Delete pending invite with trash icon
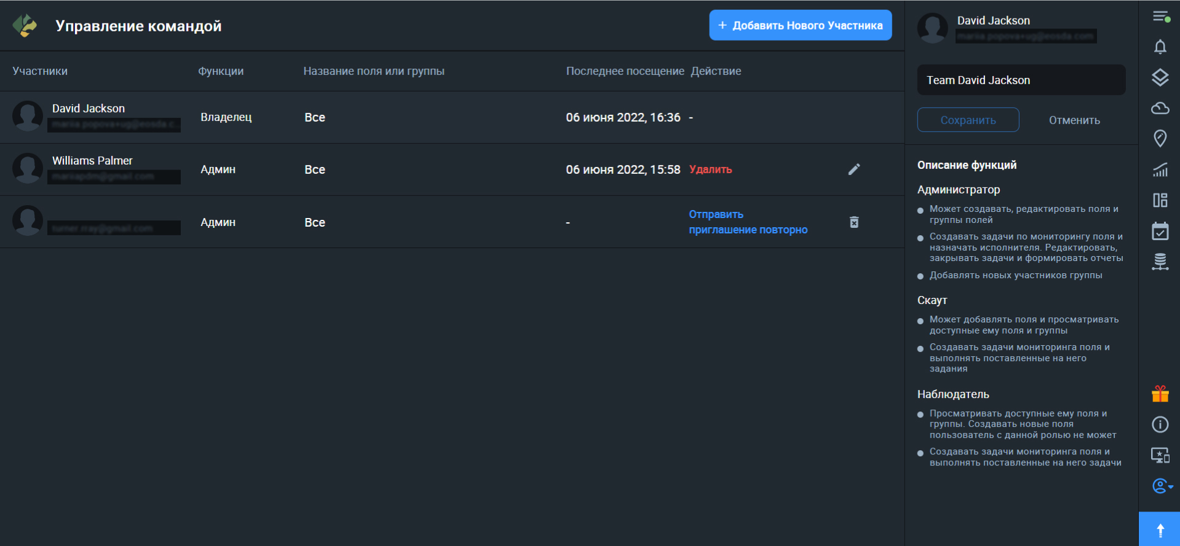 (854, 222)
